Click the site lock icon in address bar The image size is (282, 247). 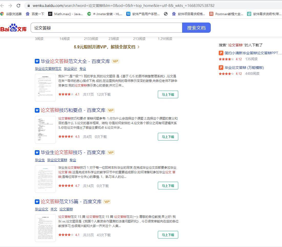pos(28,6)
